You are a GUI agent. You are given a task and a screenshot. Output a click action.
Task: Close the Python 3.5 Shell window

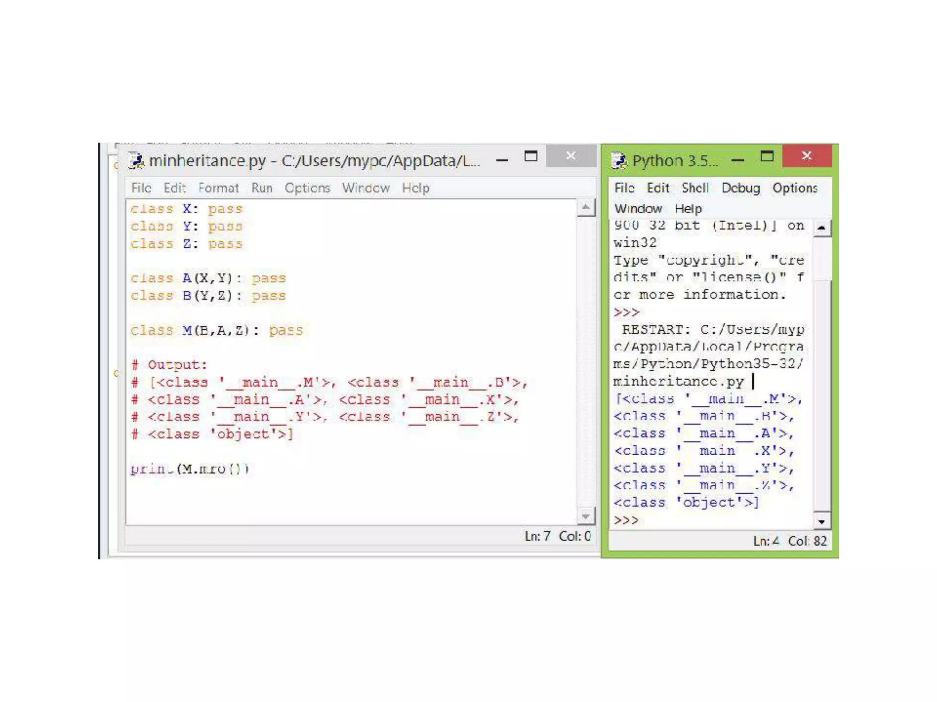tap(807, 156)
